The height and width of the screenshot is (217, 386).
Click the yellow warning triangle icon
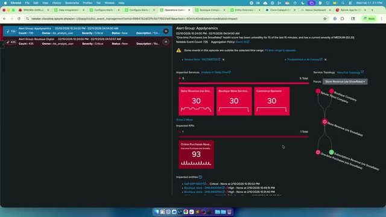[179, 51]
